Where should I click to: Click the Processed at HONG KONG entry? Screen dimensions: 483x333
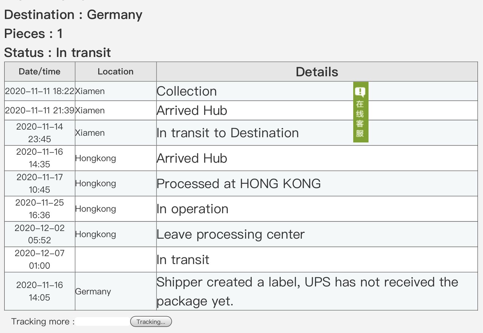238,184
